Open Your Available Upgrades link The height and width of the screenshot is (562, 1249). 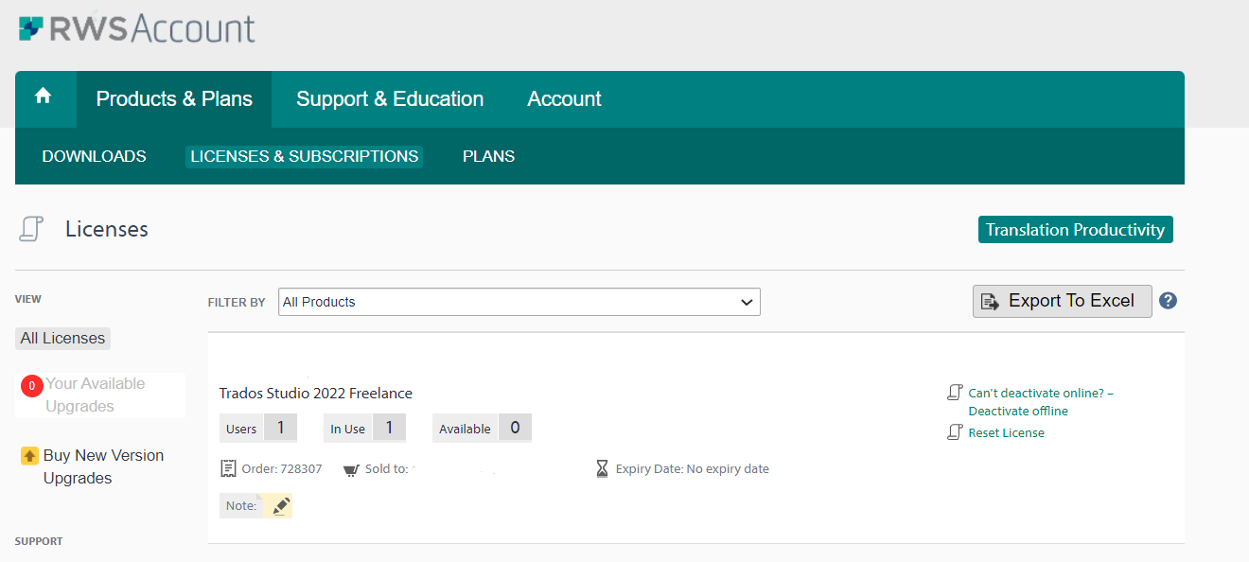(95, 395)
